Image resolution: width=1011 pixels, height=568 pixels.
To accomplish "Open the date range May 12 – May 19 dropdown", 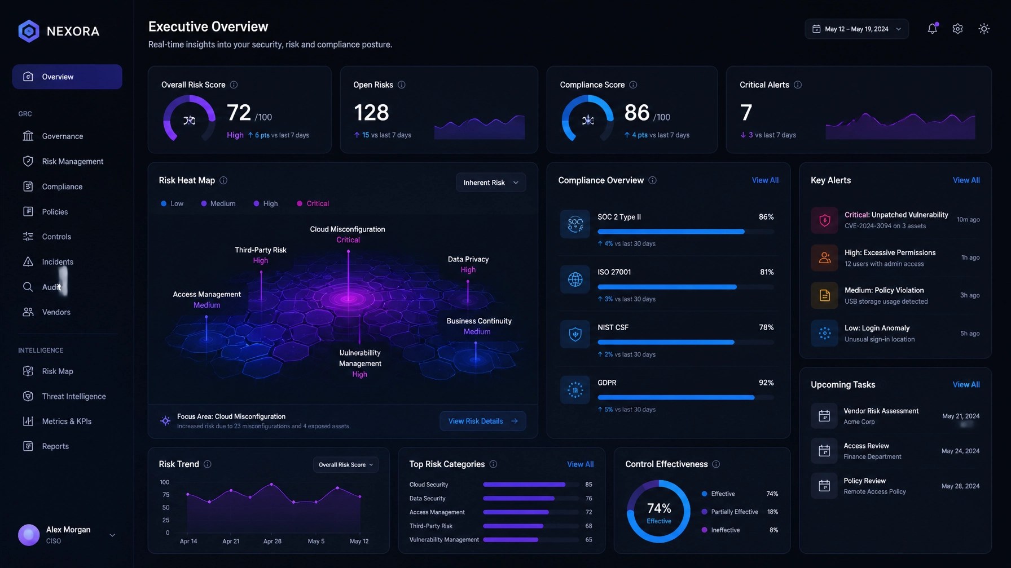I will pos(856,29).
